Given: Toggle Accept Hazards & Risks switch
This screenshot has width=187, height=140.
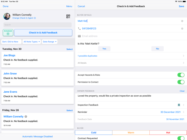Looking at the screenshot, I should point(181,75).
